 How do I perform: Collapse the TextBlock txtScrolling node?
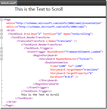coord(2,34)
